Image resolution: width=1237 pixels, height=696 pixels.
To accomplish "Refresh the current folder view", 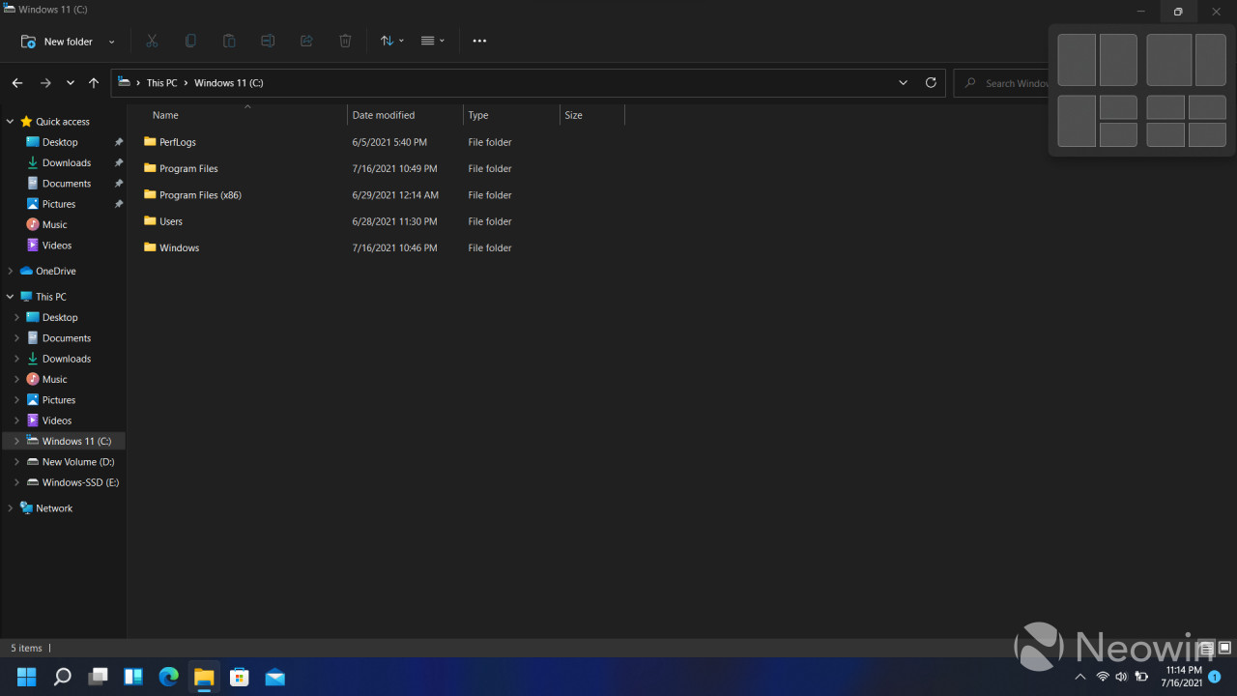I will [931, 83].
